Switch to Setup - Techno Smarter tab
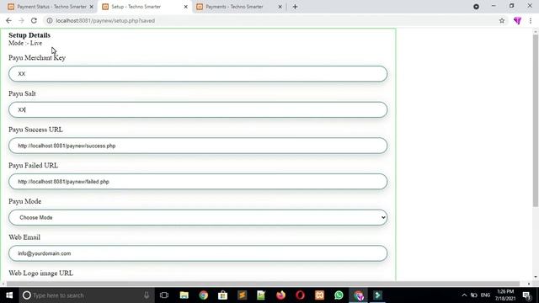This screenshot has height=303, width=539. pyautogui.click(x=145, y=7)
